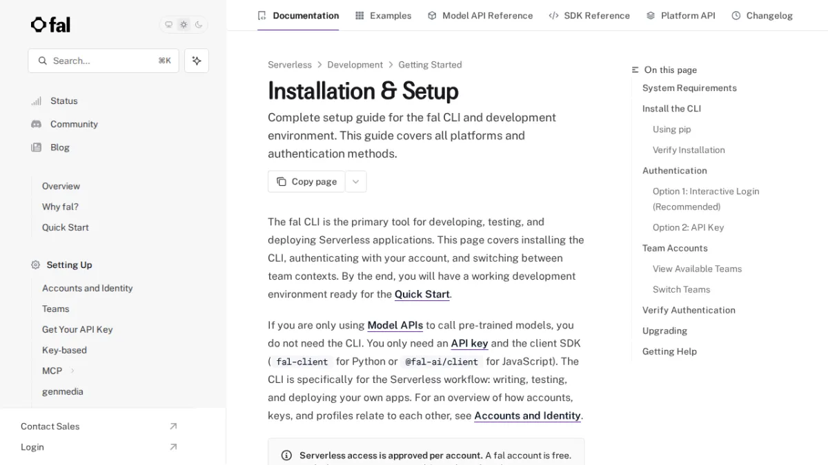Select the Examples tab
The width and height of the screenshot is (828, 465).
click(x=383, y=15)
